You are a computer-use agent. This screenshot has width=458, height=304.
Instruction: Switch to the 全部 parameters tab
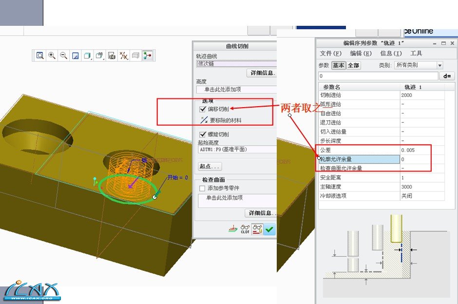click(x=353, y=65)
